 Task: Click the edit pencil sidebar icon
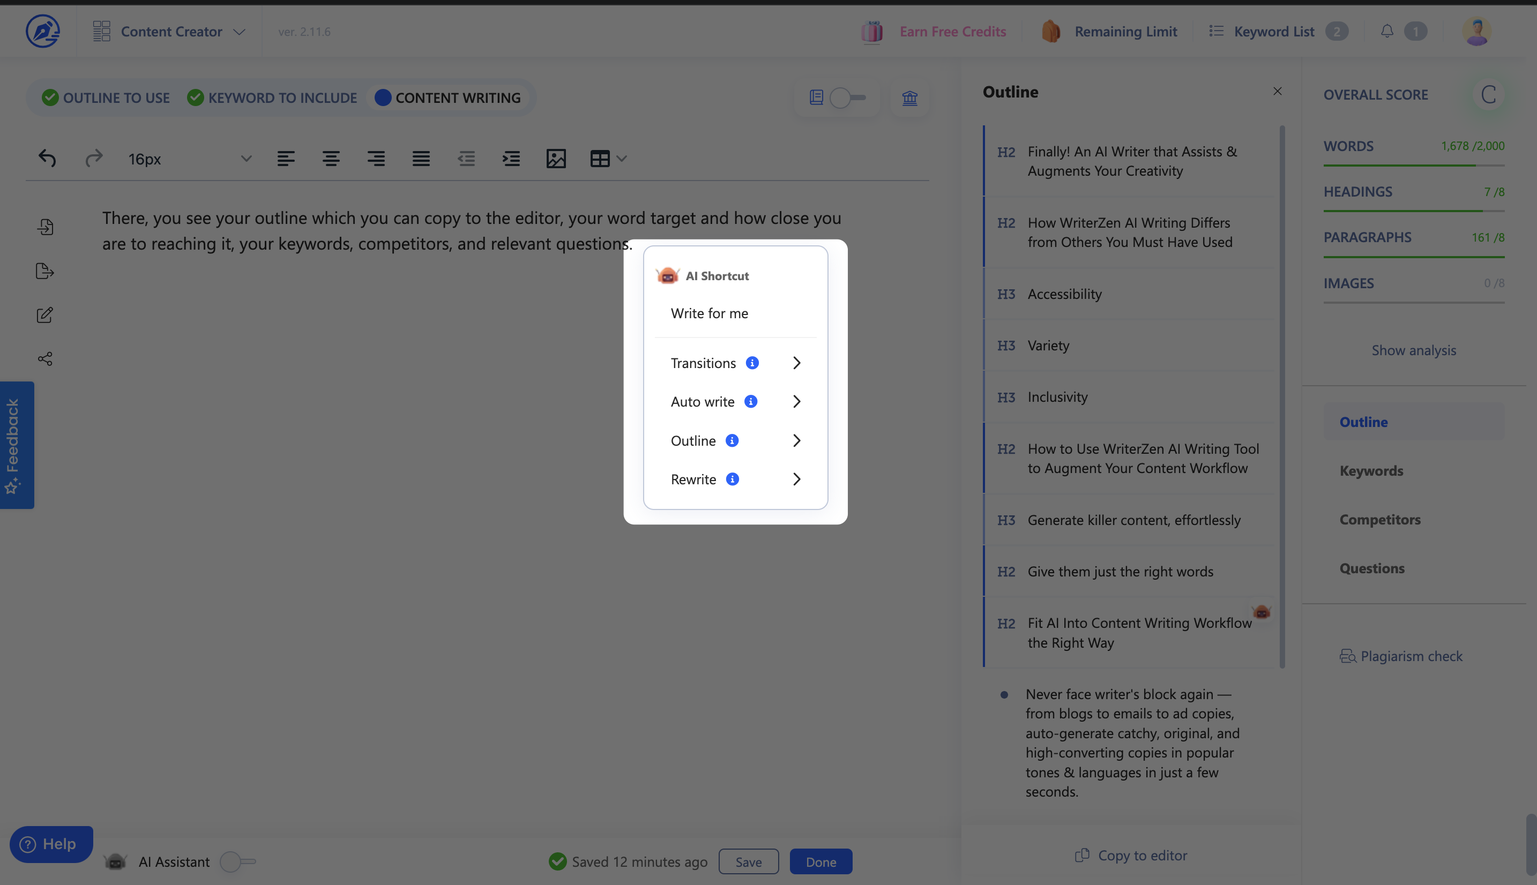45,314
